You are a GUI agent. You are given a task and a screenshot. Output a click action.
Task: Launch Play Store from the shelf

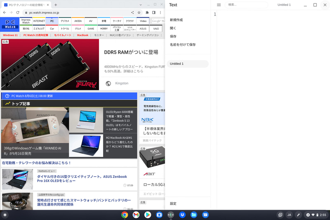[148, 215]
